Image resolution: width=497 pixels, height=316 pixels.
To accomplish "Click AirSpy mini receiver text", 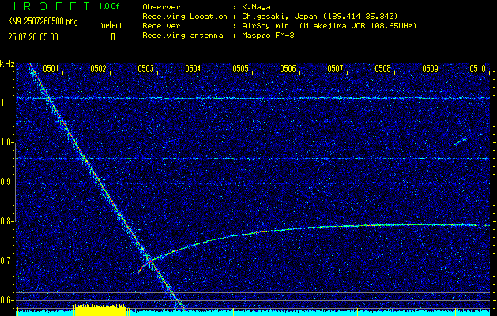I will [x=329, y=26].
